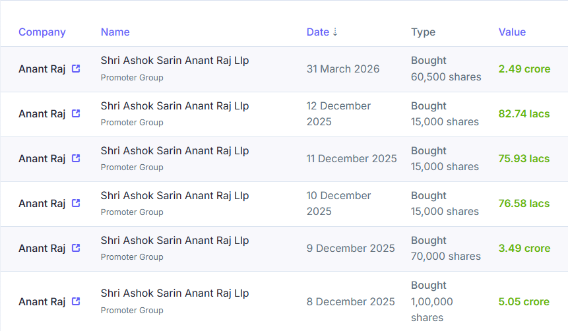Open external link icon in 9 December 2025 row
The width and height of the screenshot is (568, 331).
pos(76,248)
